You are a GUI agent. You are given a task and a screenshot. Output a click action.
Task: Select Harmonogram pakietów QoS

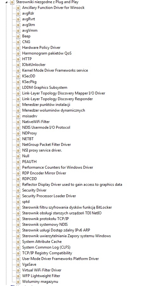[x=47, y=53]
